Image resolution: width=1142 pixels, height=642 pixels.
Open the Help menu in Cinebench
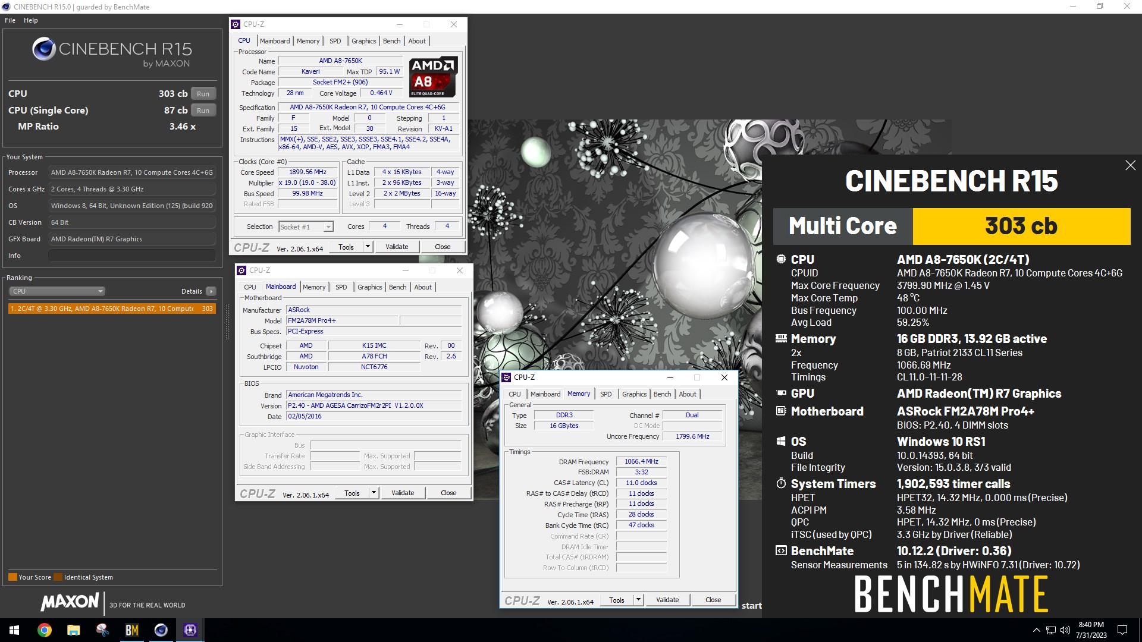pos(31,20)
